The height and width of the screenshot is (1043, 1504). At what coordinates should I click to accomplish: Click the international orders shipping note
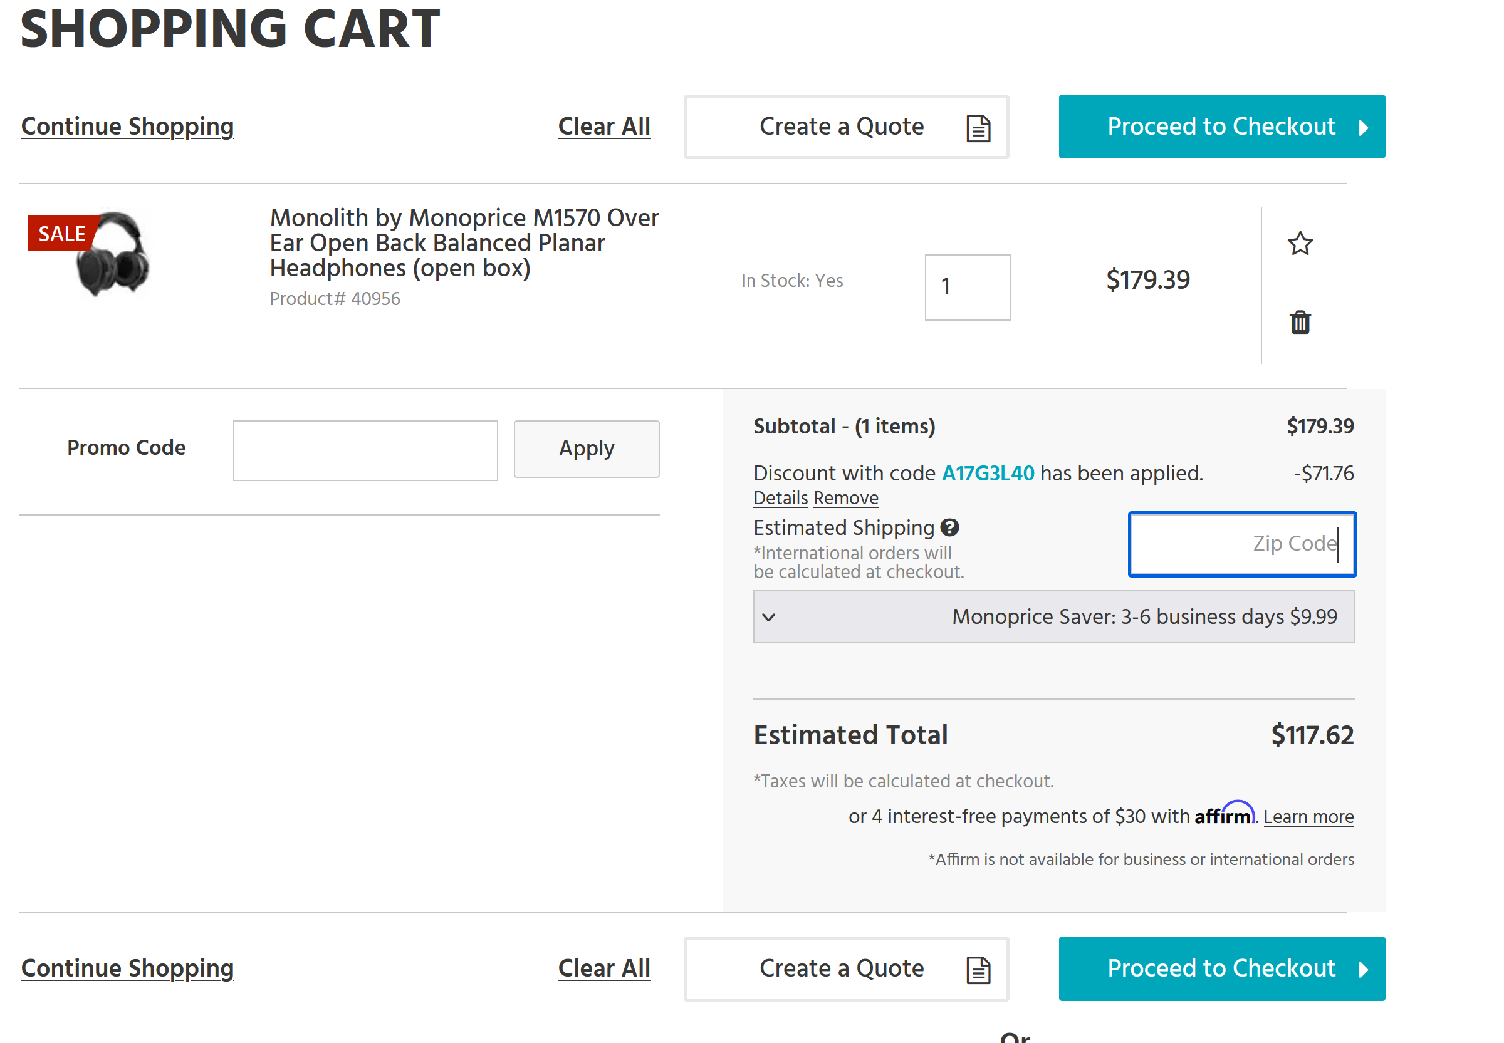point(858,562)
